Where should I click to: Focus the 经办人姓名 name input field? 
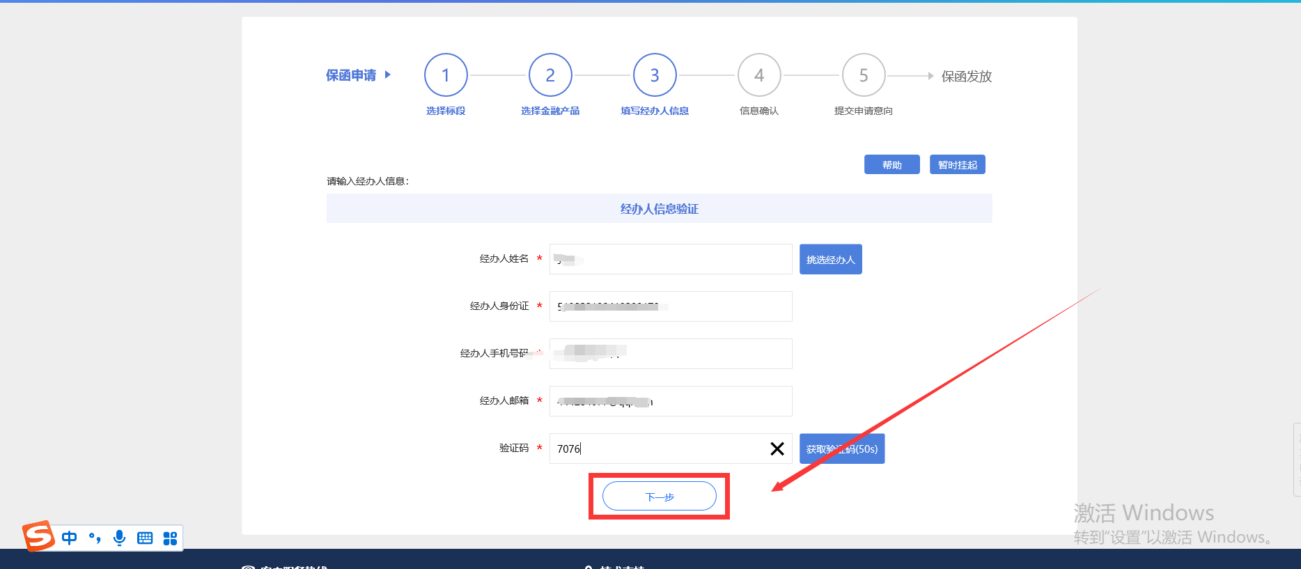click(x=670, y=259)
